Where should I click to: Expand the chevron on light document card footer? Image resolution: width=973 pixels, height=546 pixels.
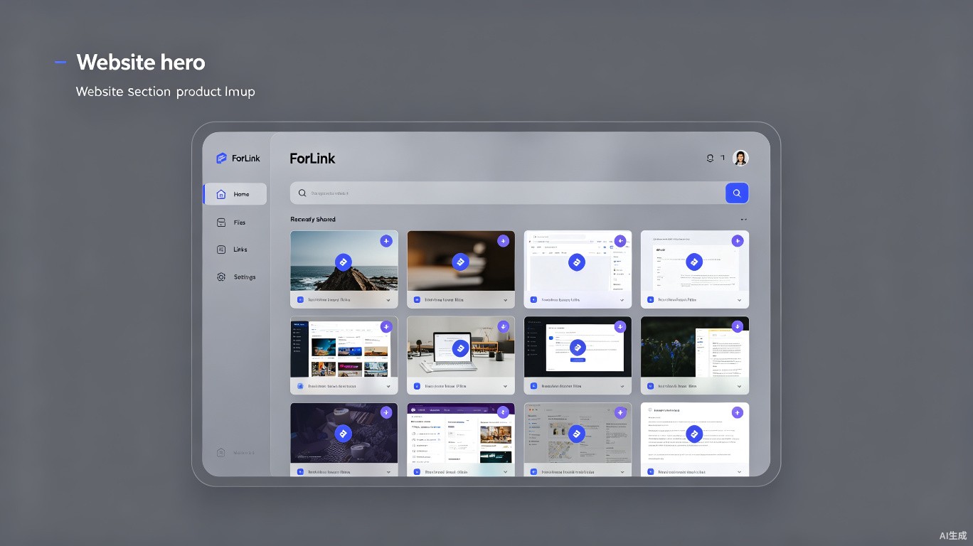tap(739, 300)
